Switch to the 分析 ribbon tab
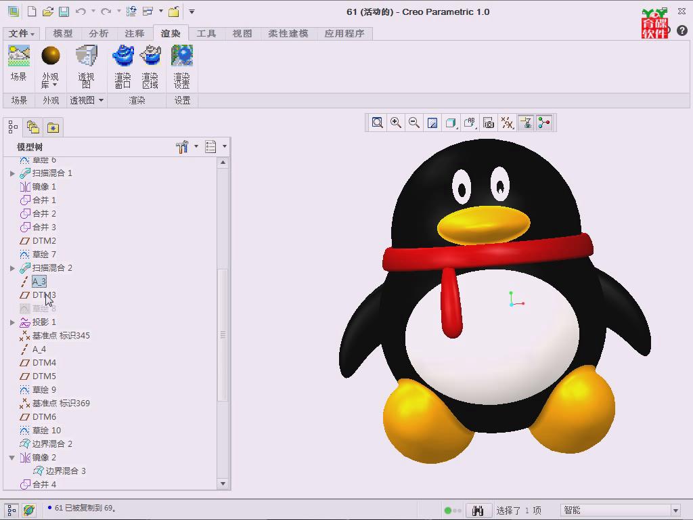The width and height of the screenshot is (693, 520). [99, 34]
